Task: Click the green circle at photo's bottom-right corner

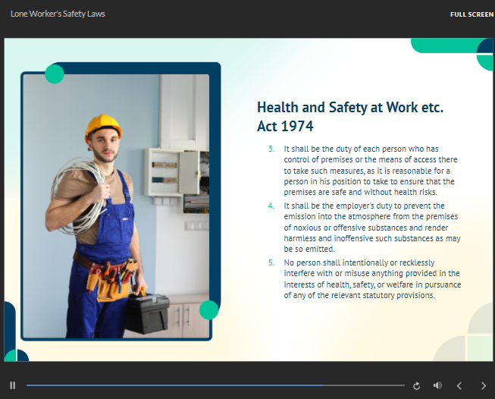Action: 209,309
